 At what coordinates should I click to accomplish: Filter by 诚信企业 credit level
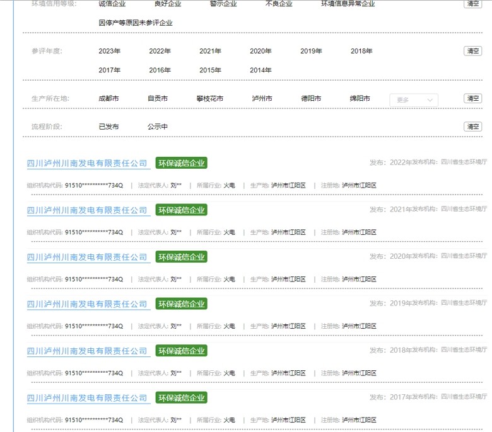click(x=112, y=3)
